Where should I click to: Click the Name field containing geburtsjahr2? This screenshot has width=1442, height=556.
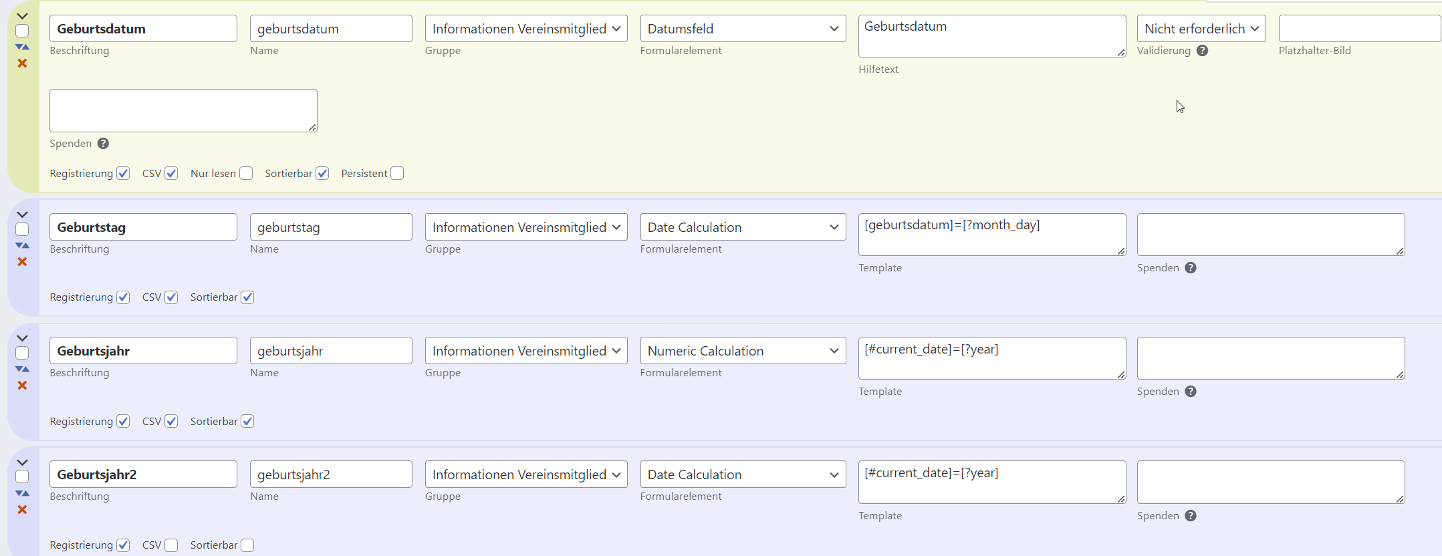click(331, 474)
